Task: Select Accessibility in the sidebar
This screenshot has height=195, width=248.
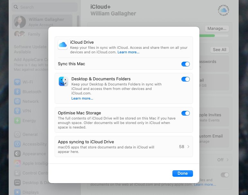Action: [x=34, y=144]
